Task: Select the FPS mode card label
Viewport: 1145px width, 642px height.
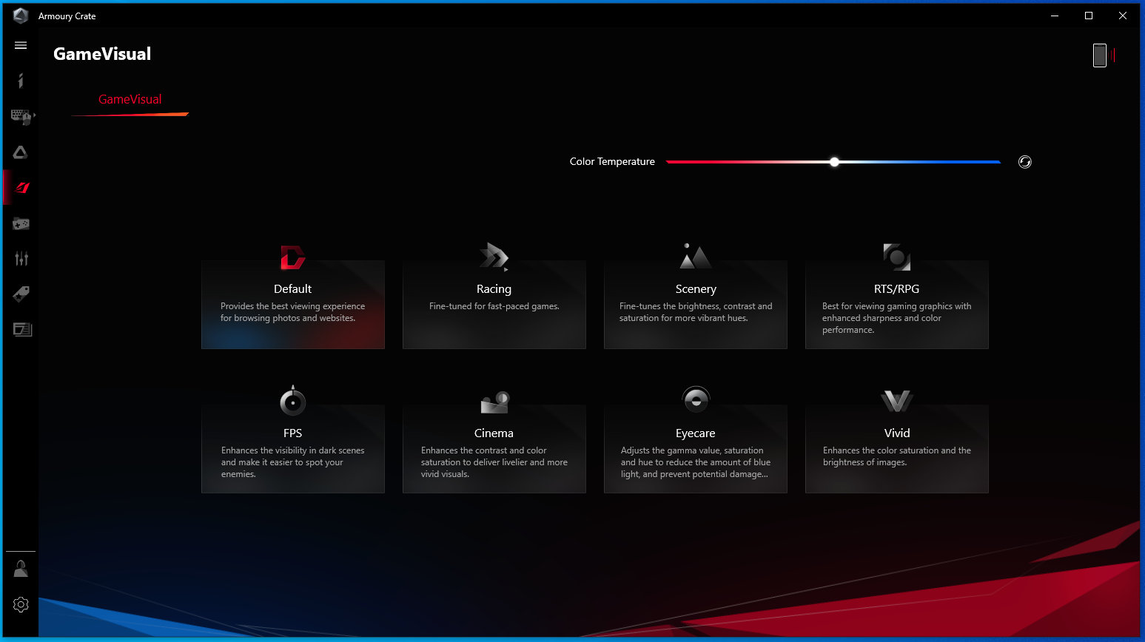Action: pos(292,433)
